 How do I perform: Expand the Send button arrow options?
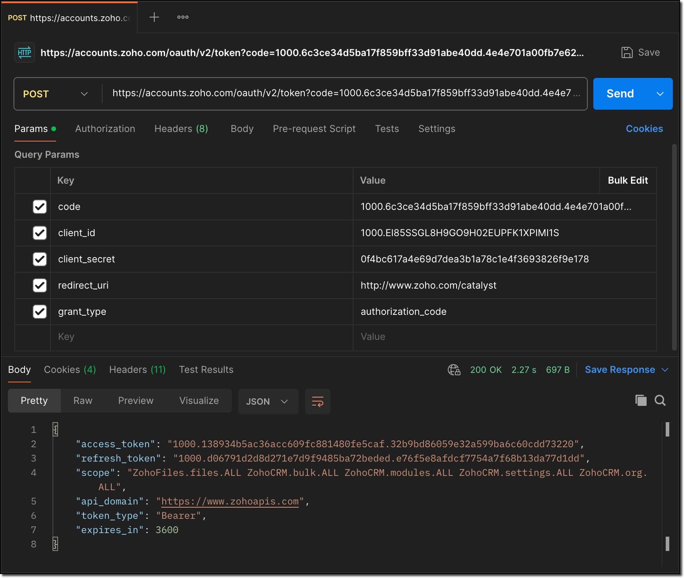(660, 94)
